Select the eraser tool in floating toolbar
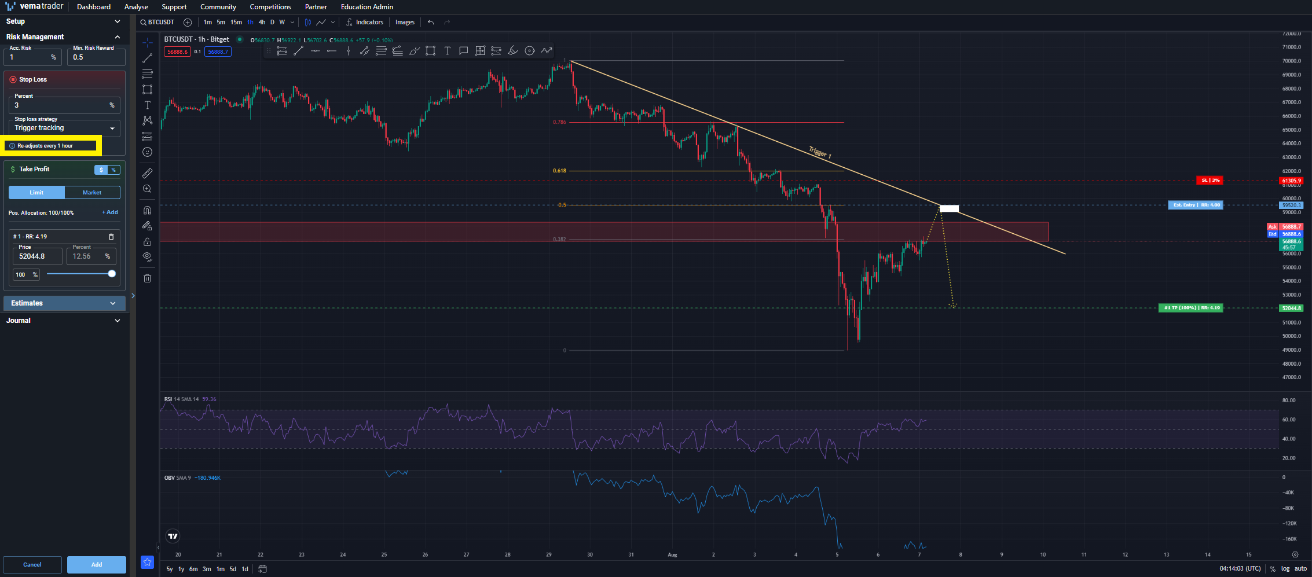The image size is (1312, 577). click(x=512, y=51)
